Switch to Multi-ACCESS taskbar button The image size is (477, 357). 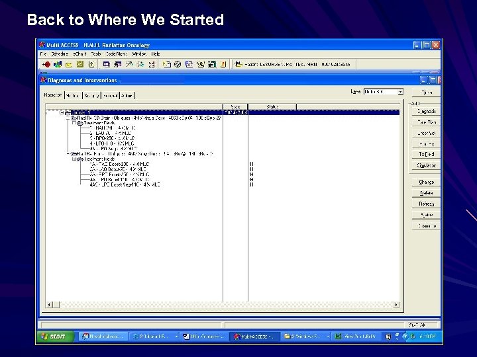pos(254,337)
